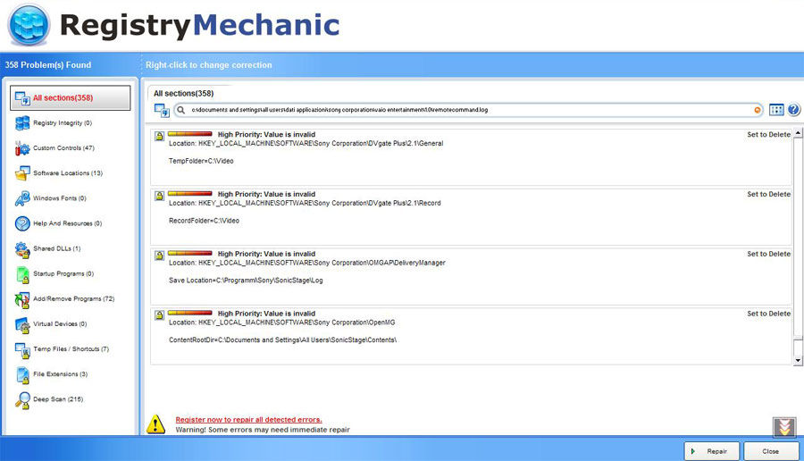Click the Shared DLLs gear icon
The image size is (804, 461).
[x=22, y=249]
